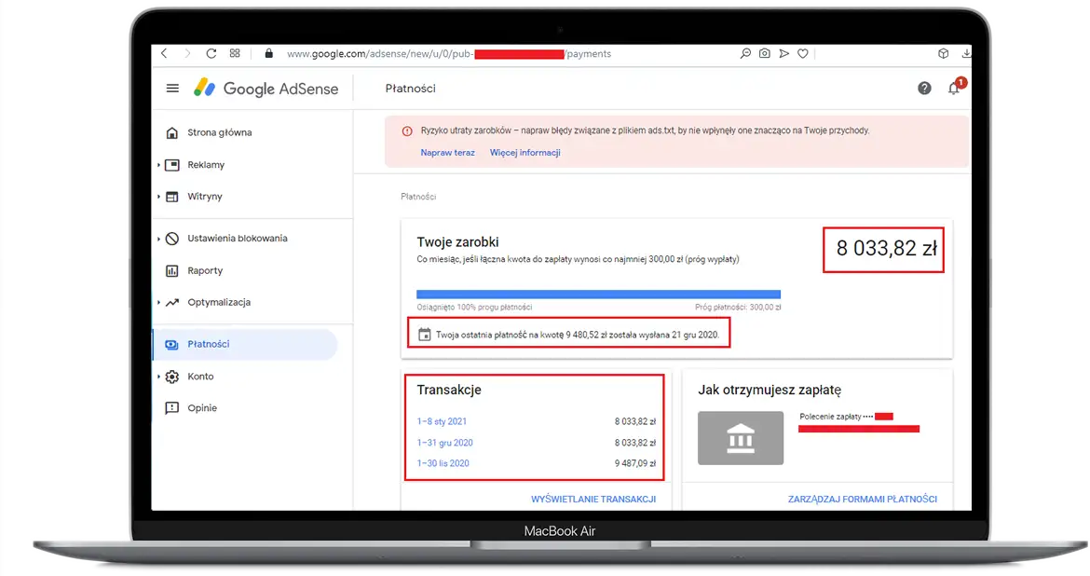This screenshot has height=576, width=1090.
Task: Open the notifications bell
Action: [954, 89]
